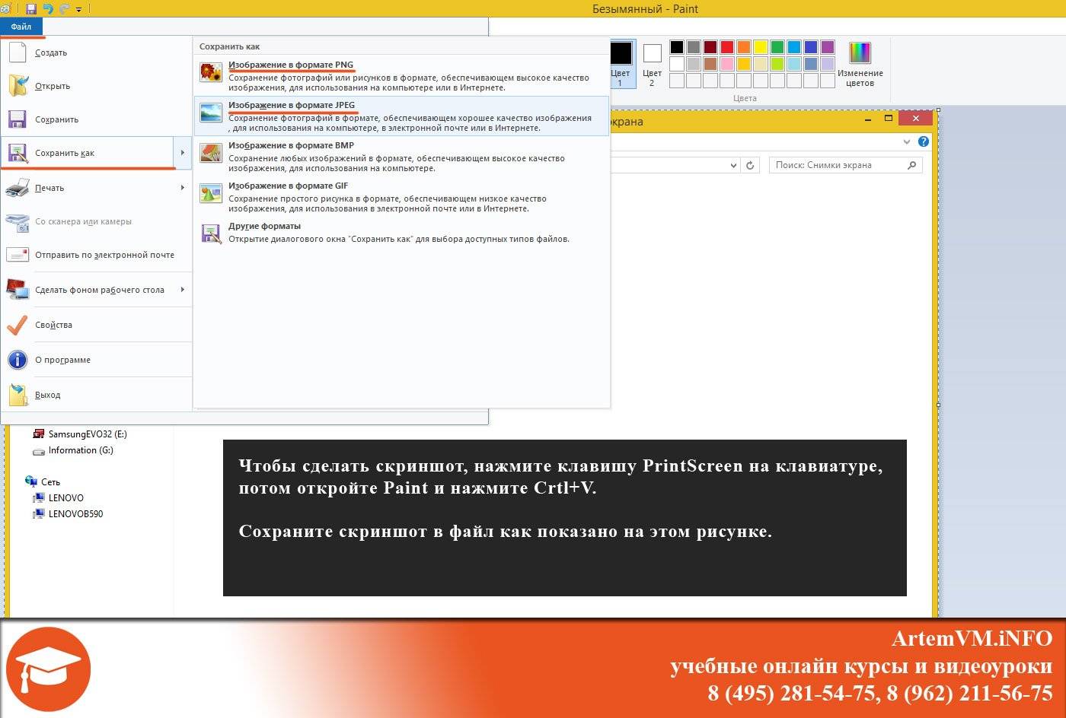Screen dimensions: 1066x718
Task: Save as Изображение в формате PNG
Action: point(401,75)
